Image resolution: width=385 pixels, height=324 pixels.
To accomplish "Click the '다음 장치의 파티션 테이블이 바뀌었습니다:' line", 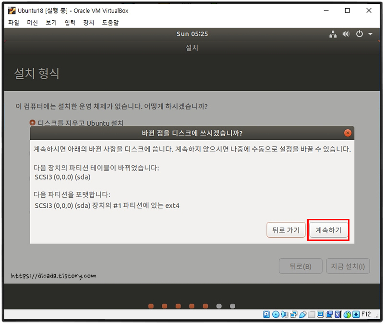I will pyautogui.click(x=96, y=168).
